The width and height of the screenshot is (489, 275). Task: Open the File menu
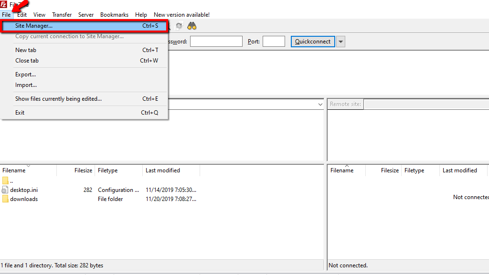pyautogui.click(x=6, y=15)
